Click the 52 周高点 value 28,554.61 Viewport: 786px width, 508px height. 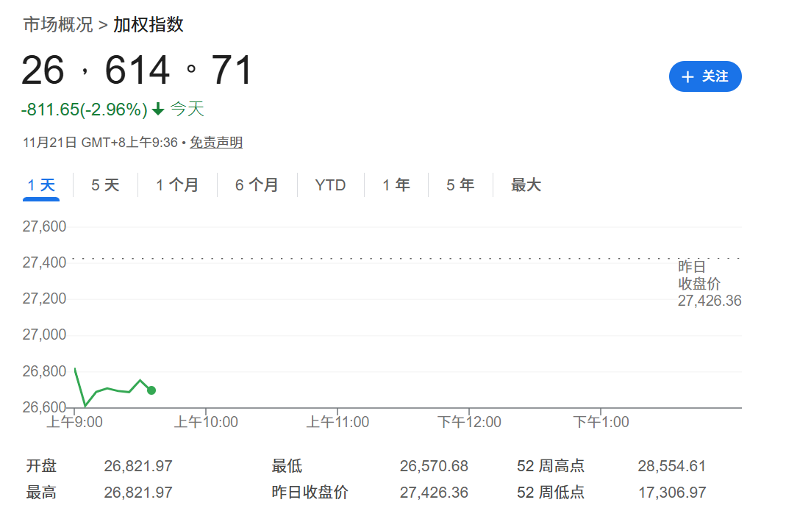671,466
